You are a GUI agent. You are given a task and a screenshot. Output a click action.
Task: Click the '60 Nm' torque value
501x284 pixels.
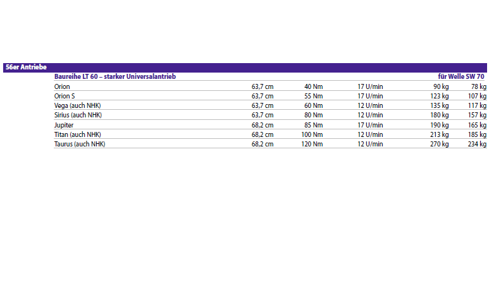click(314, 106)
